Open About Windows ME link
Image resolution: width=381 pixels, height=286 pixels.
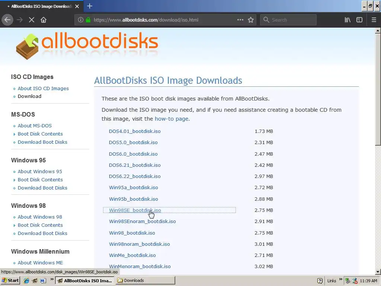pos(40,263)
